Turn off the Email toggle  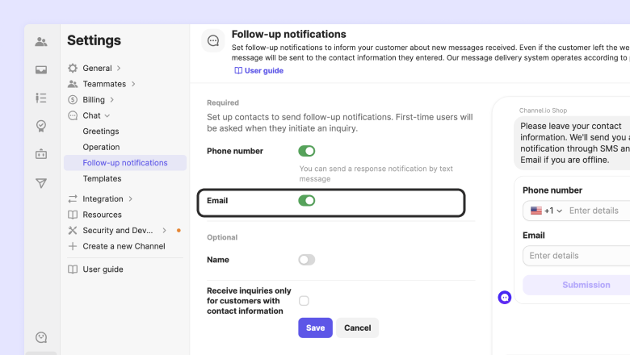coord(306,200)
